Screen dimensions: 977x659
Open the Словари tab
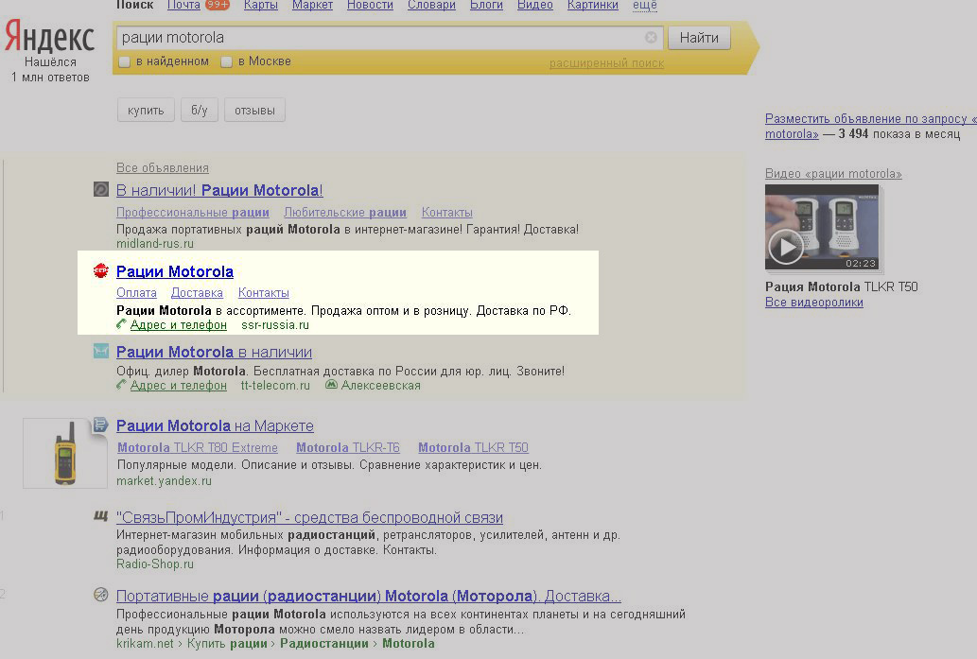(431, 5)
